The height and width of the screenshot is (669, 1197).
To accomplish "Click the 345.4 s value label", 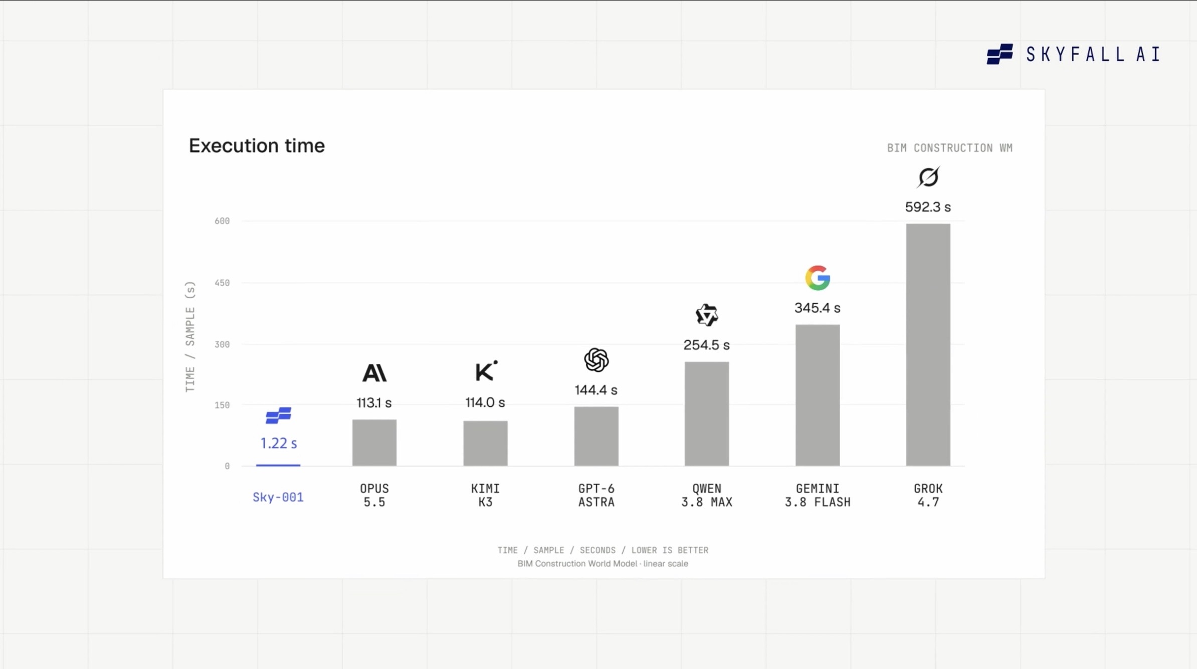I will click(818, 308).
